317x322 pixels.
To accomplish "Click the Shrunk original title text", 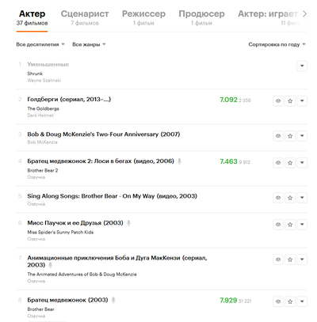I will click(x=35, y=74).
